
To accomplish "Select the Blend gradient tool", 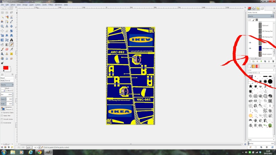I will 7,45.
